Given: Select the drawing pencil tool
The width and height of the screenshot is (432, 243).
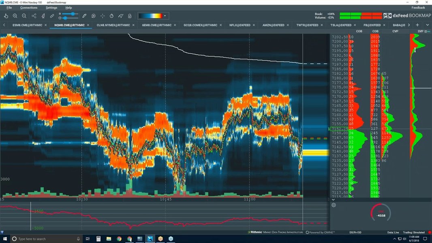Looking at the screenshot, I should (x=84, y=15).
